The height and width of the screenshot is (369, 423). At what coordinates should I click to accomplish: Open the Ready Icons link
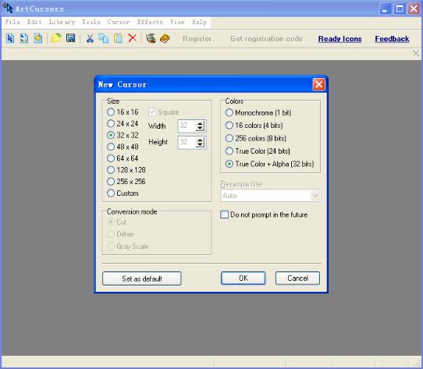coord(340,39)
